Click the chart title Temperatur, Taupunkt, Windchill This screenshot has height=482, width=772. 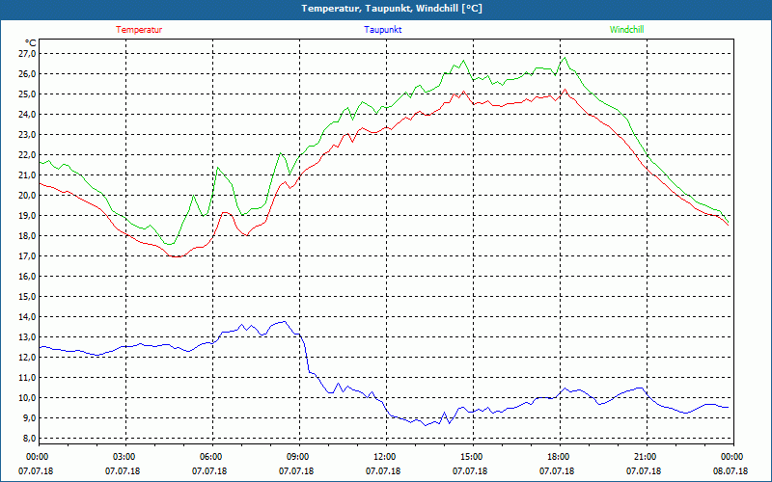click(392, 9)
